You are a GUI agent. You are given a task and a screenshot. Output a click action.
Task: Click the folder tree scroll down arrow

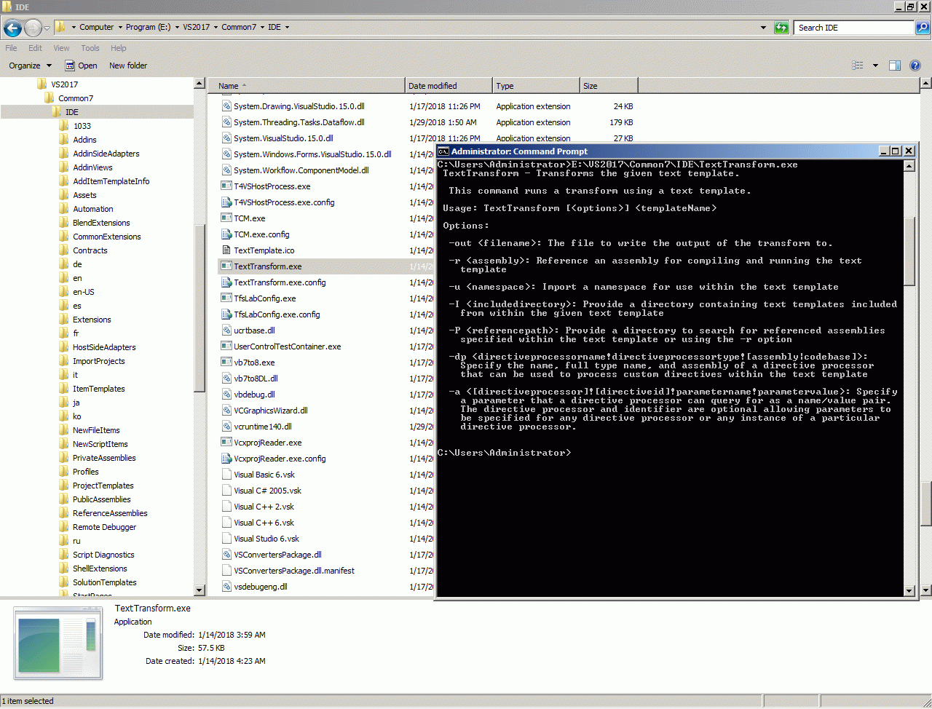[x=200, y=590]
